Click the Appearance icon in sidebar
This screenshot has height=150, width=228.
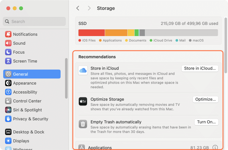coord(8,83)
